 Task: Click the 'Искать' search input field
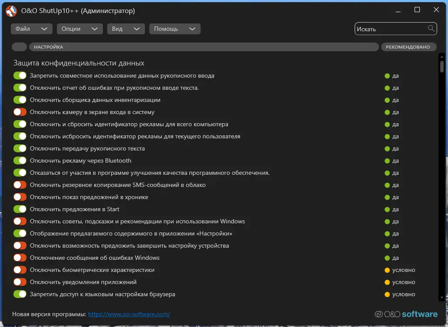pyautogui.click(x=391, y=29)
